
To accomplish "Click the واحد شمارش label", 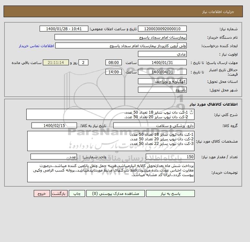I will [x=94, y=157].
